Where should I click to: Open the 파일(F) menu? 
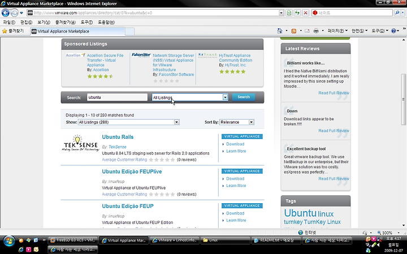click(9, 22)
